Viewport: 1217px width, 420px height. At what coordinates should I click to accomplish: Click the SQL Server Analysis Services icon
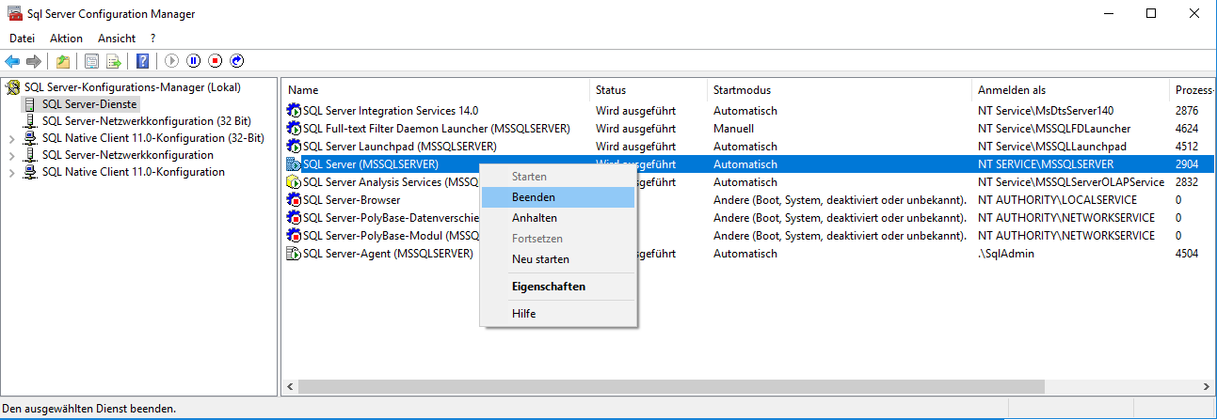(294, 182)
